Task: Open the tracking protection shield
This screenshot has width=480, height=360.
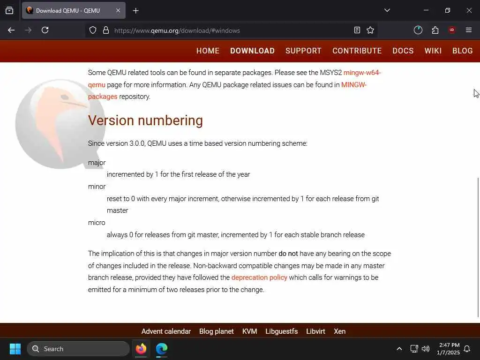Action: (93, 30)
